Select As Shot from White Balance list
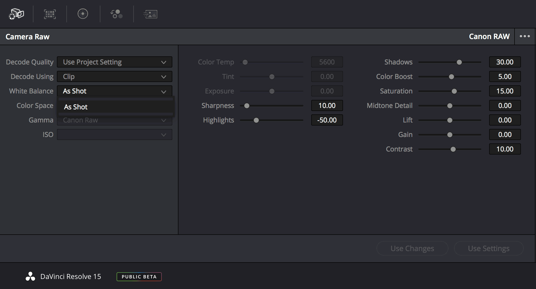Viewport: 536px width, 289px height. tap(116, 107)
